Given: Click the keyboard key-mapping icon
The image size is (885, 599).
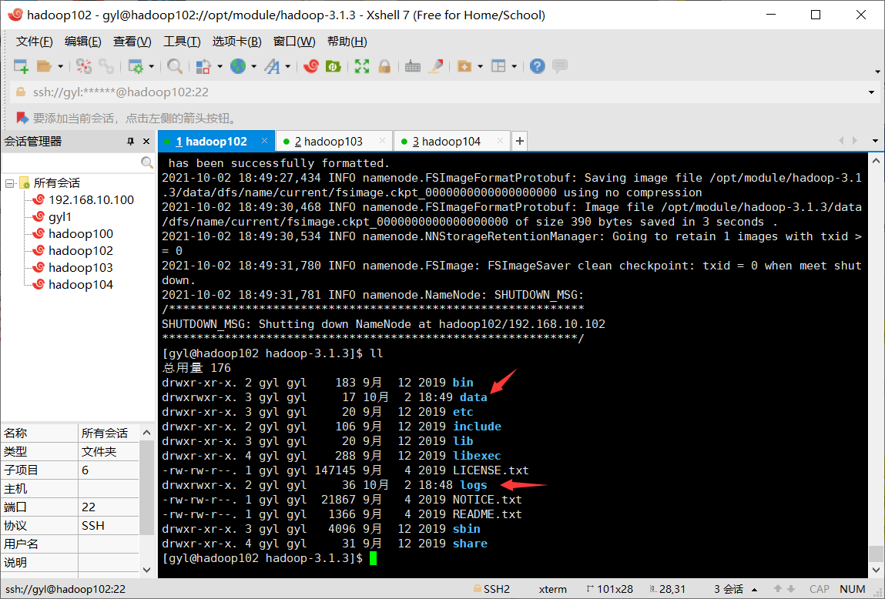Looking at the screenshot, I should pyautogui.click(x=413, y=66).
